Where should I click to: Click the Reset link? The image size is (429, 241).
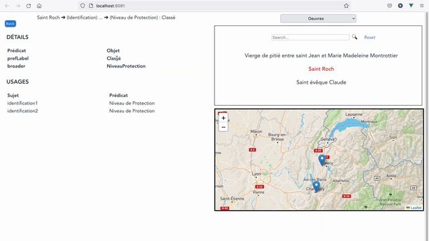click(369, 37)
